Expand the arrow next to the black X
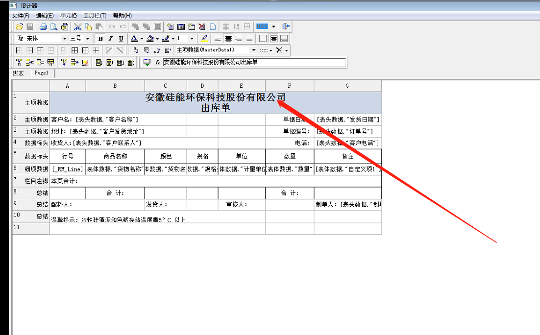540x335 pixels. (x=286, y=50)
